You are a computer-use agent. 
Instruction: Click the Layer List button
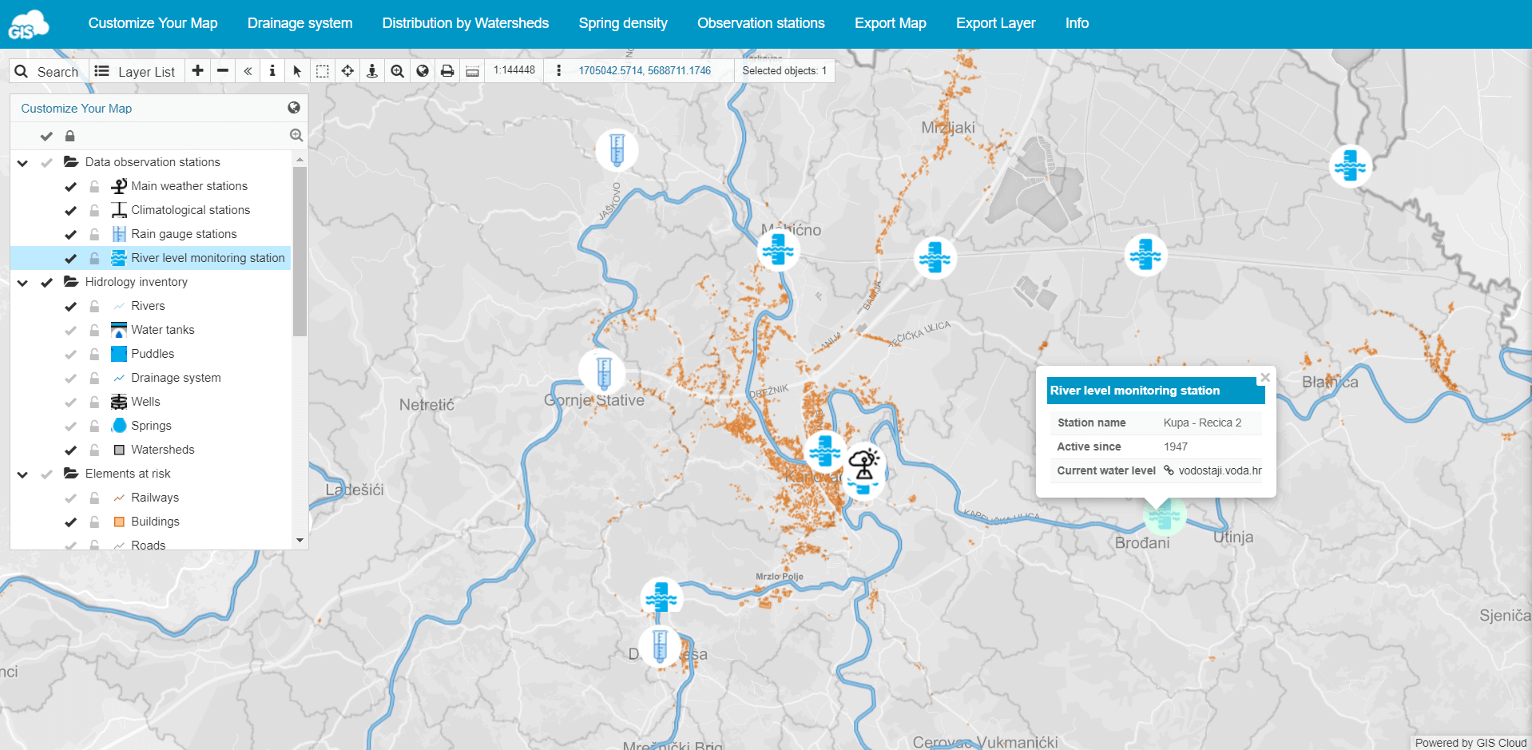point(135,70)
